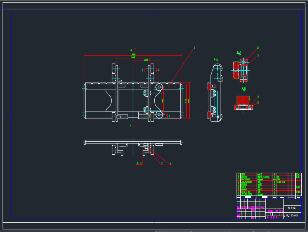Viewport: 308px width, 232px height.
Task: Select part balloon number 6
Action: point(171,163)
